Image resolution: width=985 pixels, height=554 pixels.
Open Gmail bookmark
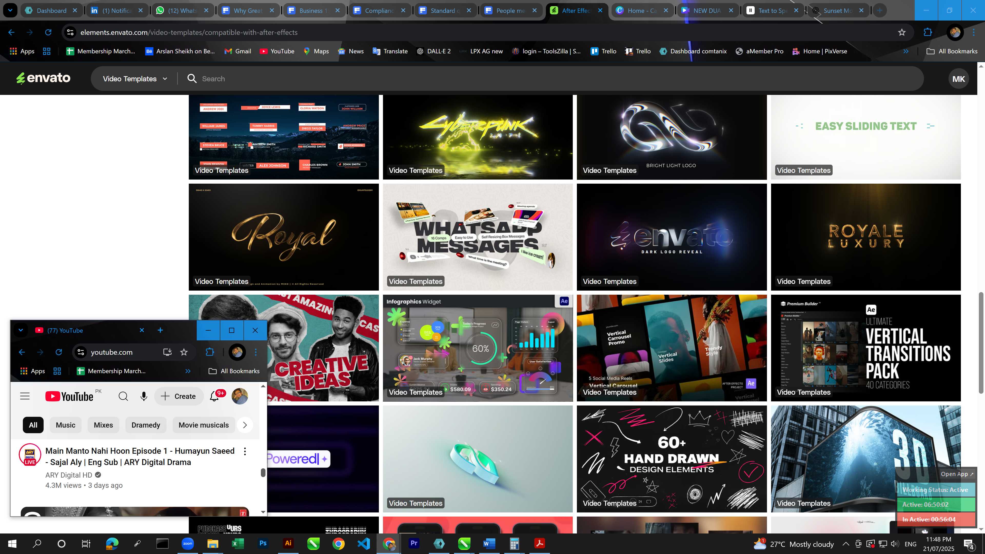238,51
